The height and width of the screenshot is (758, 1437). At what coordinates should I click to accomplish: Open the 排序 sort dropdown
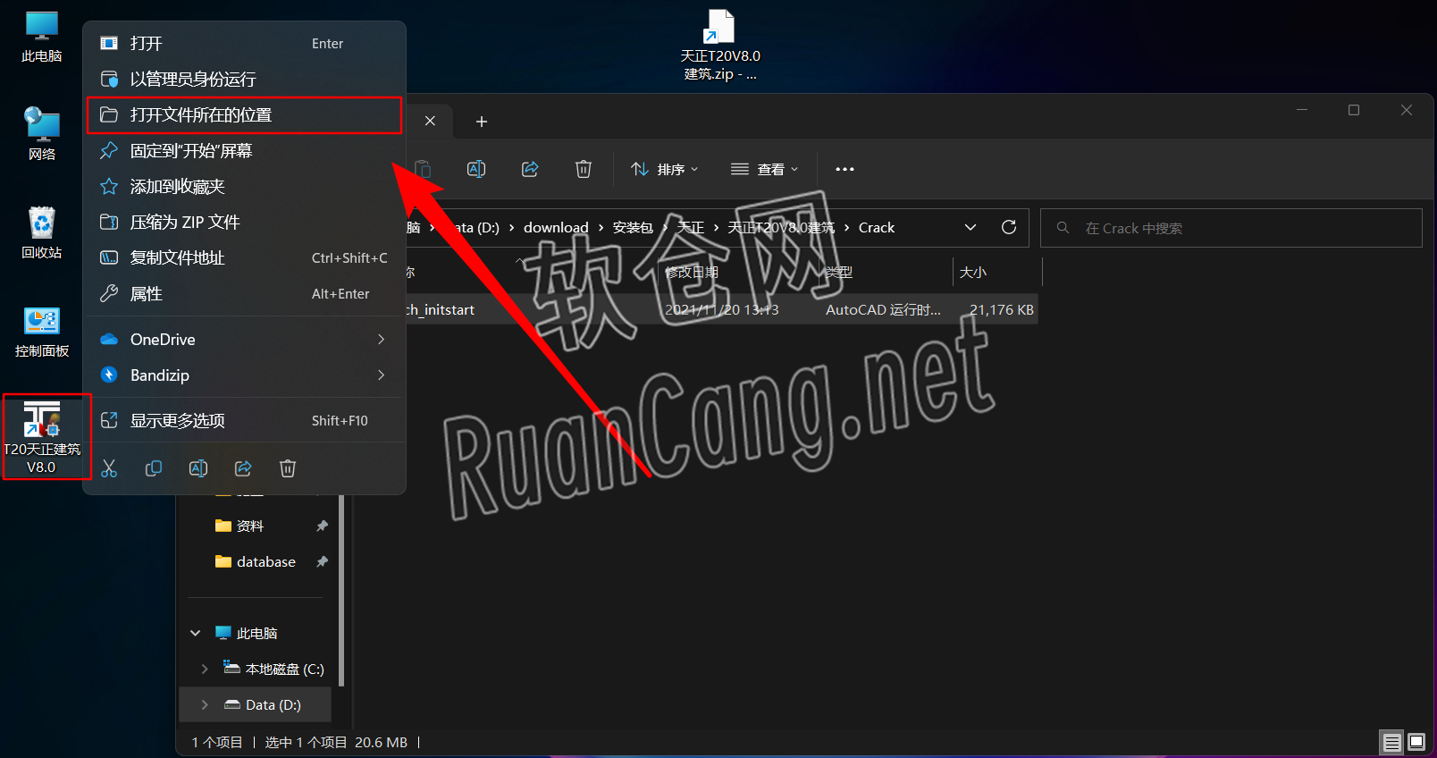pos(664,169)
